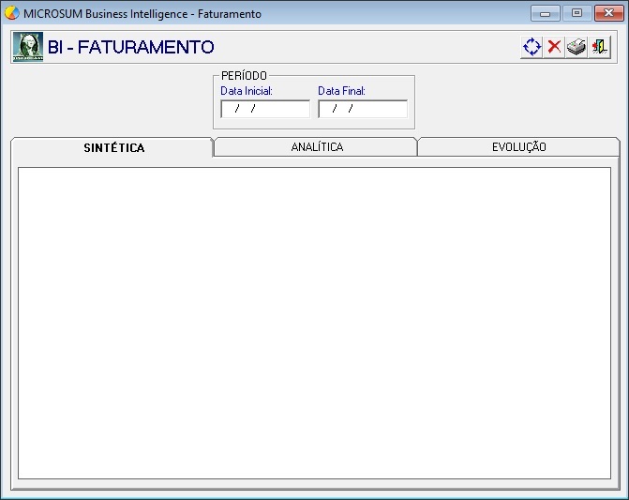
Task: Click the 'Data Final:' label
Action: (341, 91)
